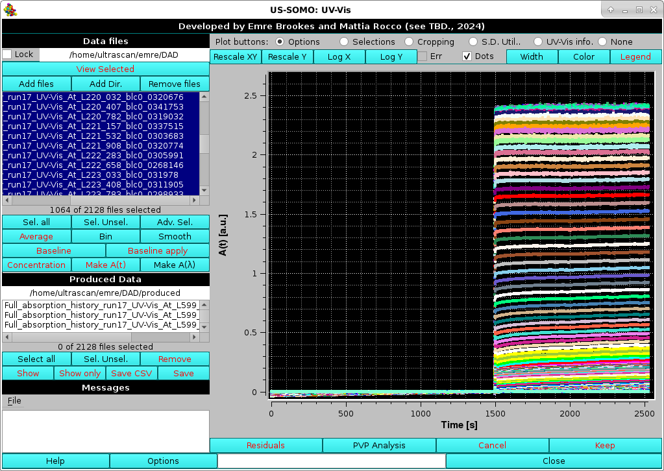Click Make A(λ) to generate wavelength data

coord(175,265)
